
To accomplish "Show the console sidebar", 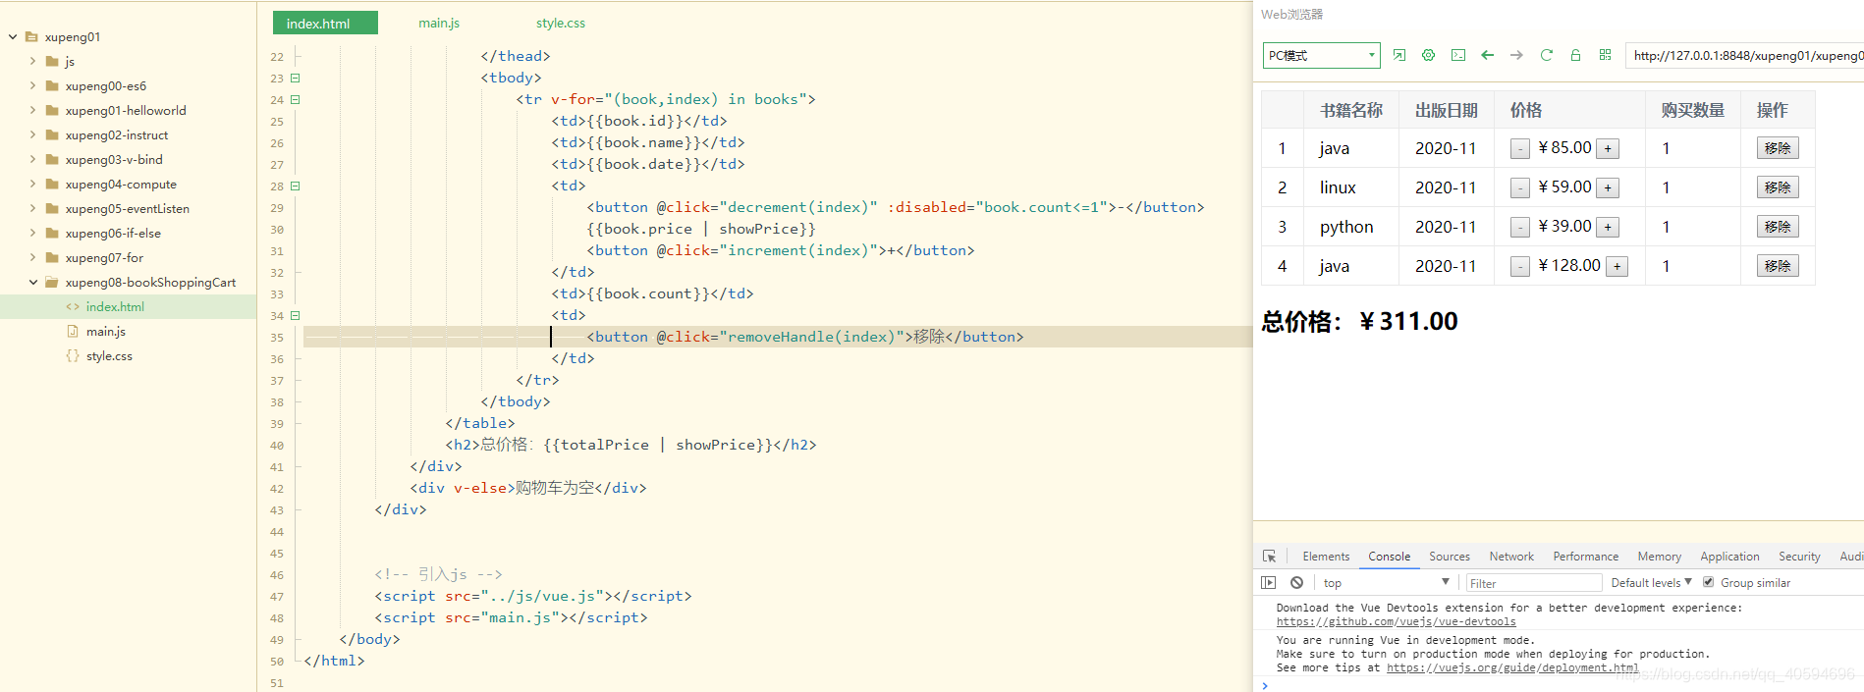I will [x=1268, y=582].
